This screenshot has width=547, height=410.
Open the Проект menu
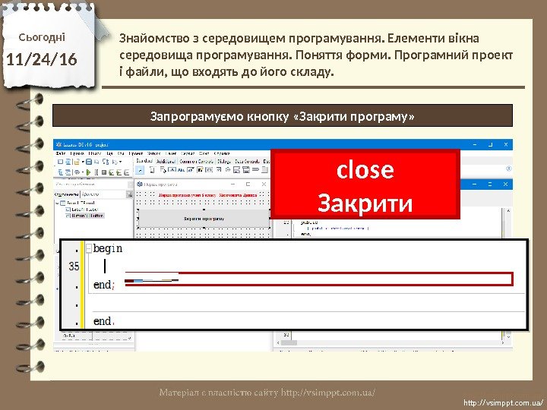pos(136,153)
